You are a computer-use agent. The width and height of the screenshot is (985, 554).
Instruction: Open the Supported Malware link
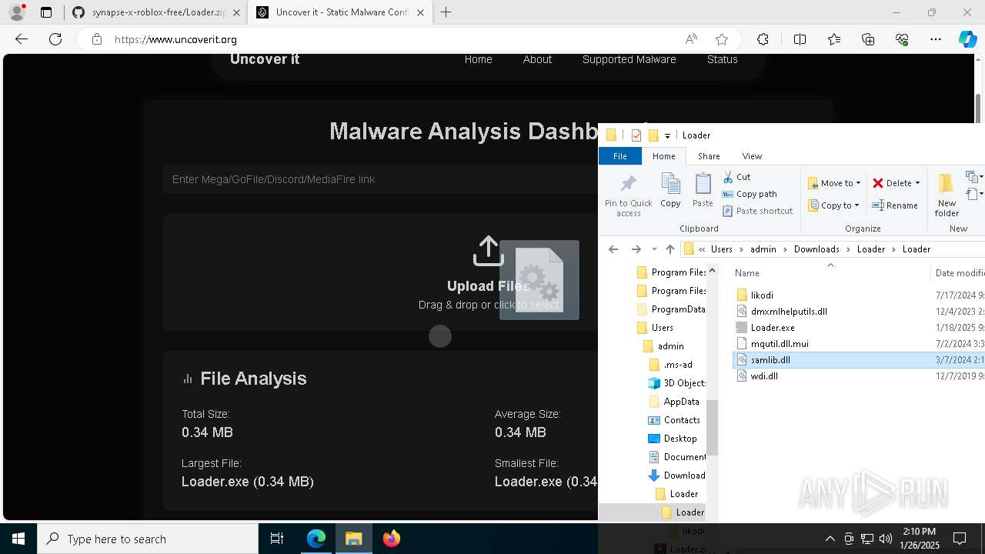tap(629, 59)
